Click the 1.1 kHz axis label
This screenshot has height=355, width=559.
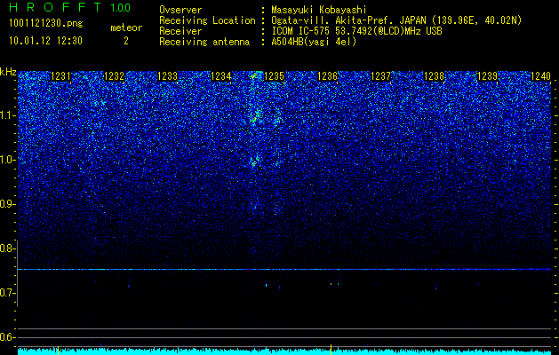(8, 115)
